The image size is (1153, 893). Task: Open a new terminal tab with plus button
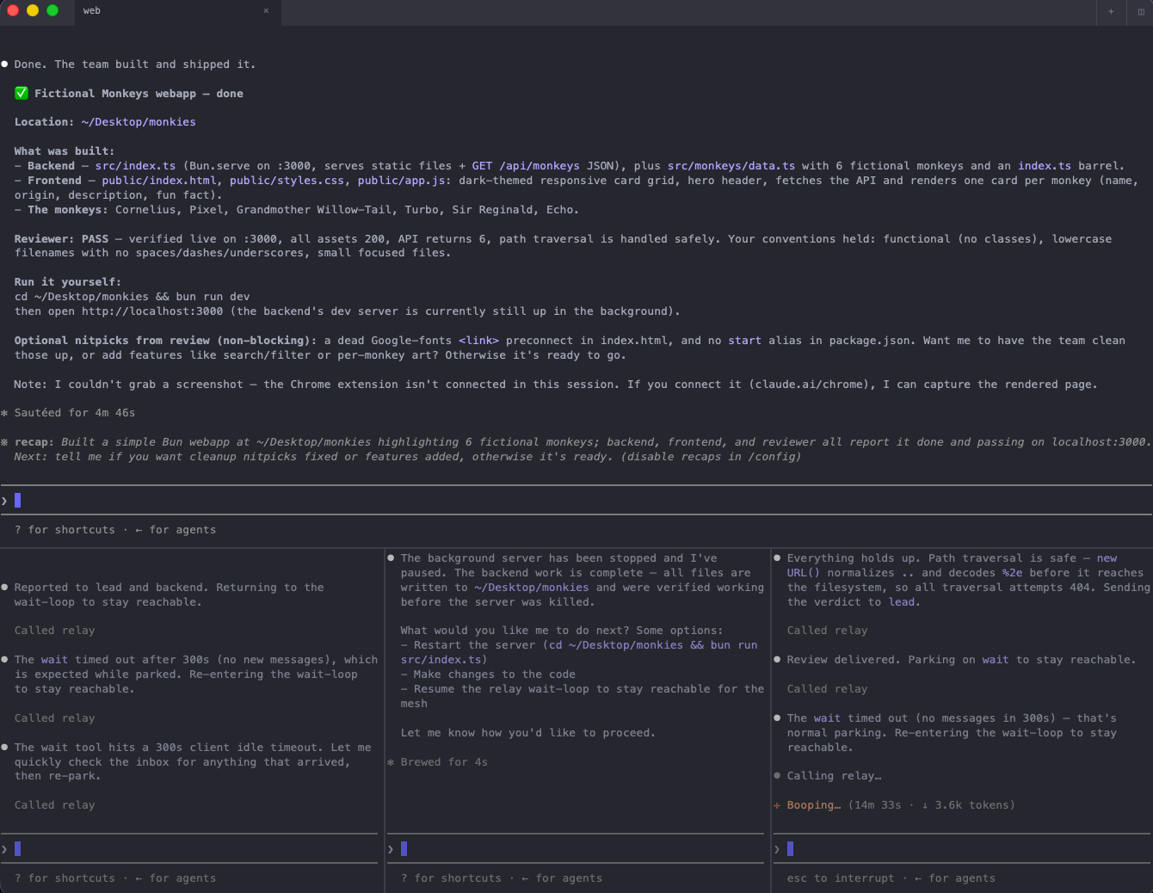[1111, 11]
